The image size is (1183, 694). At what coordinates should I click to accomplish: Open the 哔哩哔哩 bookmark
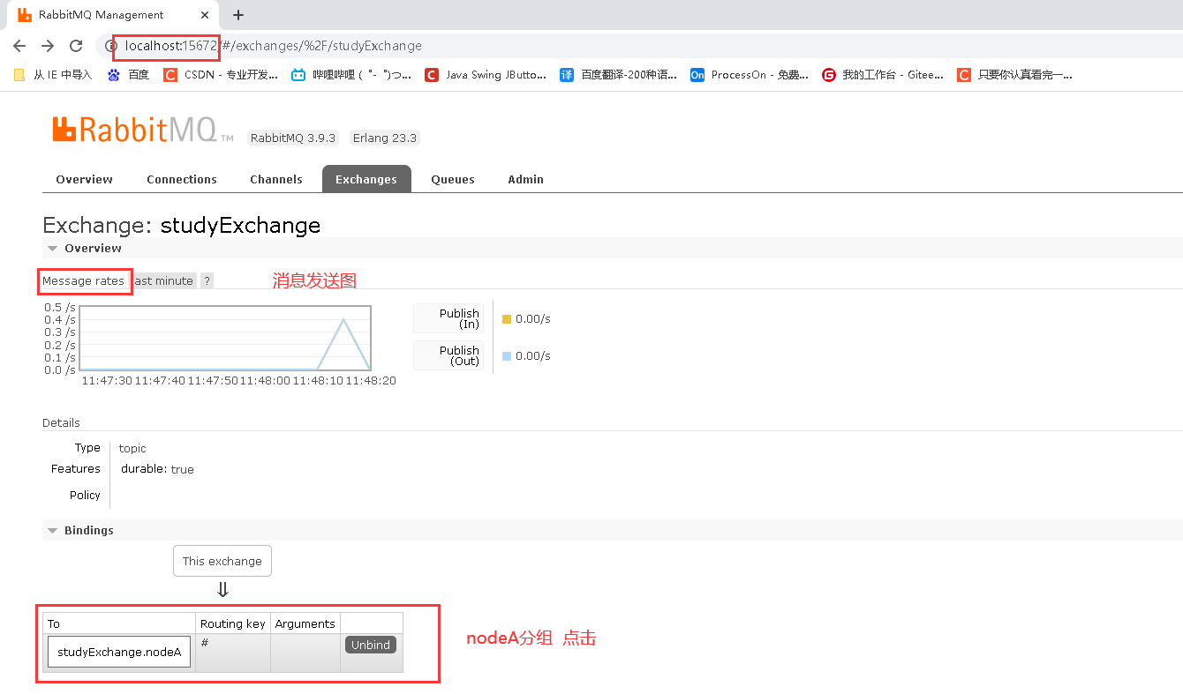pos(351,75)
